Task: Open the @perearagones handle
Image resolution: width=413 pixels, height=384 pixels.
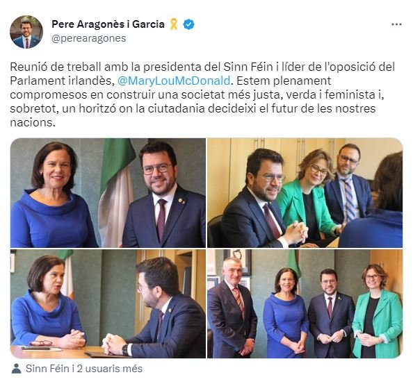Action: [x=89, y=38]
